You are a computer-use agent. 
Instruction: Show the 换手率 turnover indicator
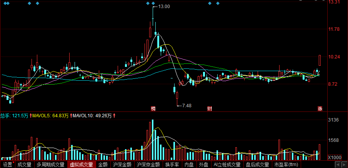(x=172, y=165)
